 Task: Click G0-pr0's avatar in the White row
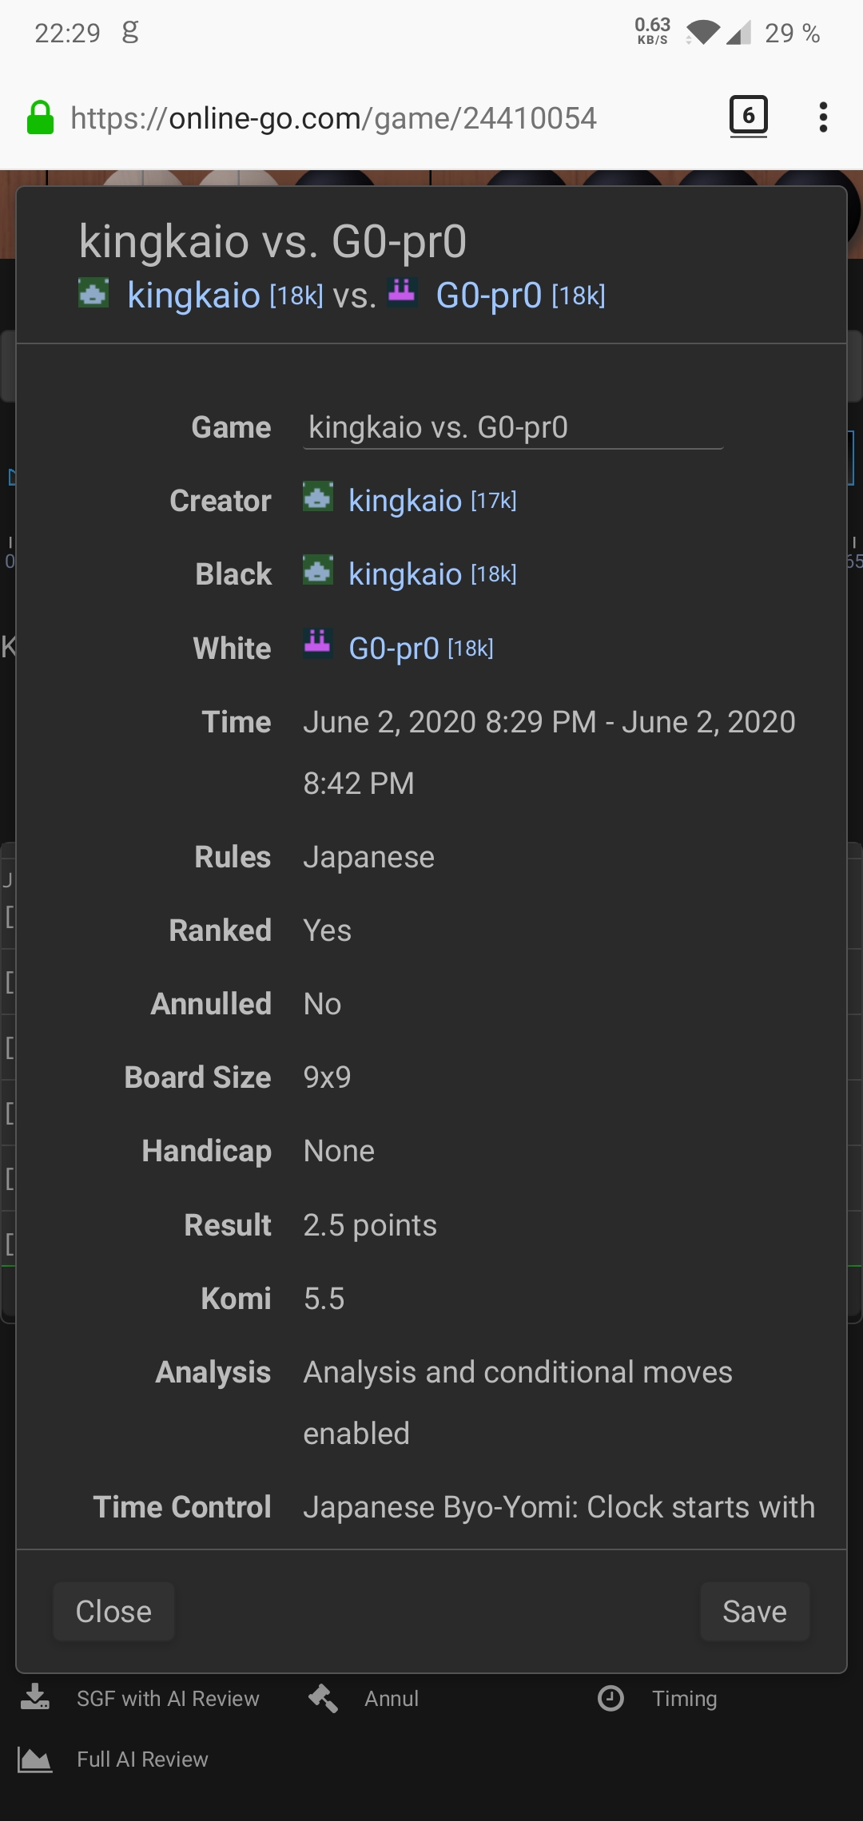[318, 642]
